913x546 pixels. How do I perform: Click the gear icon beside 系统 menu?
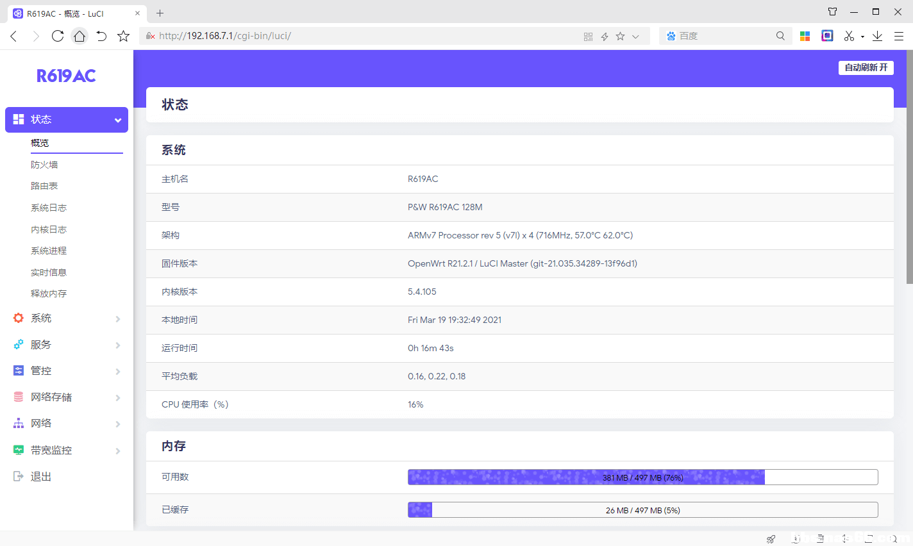point(19,318)
